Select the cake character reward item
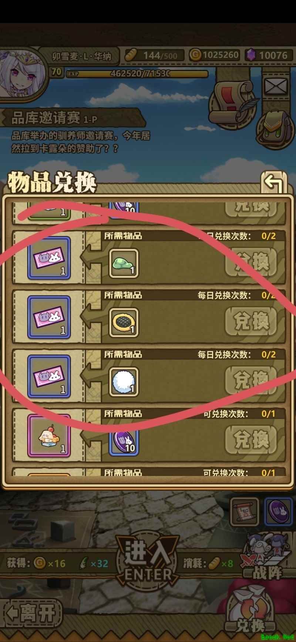 [x=49, y=436]
